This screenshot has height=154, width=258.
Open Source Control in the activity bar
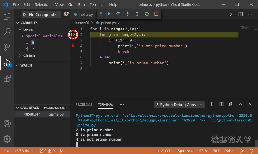coord(7,47)
